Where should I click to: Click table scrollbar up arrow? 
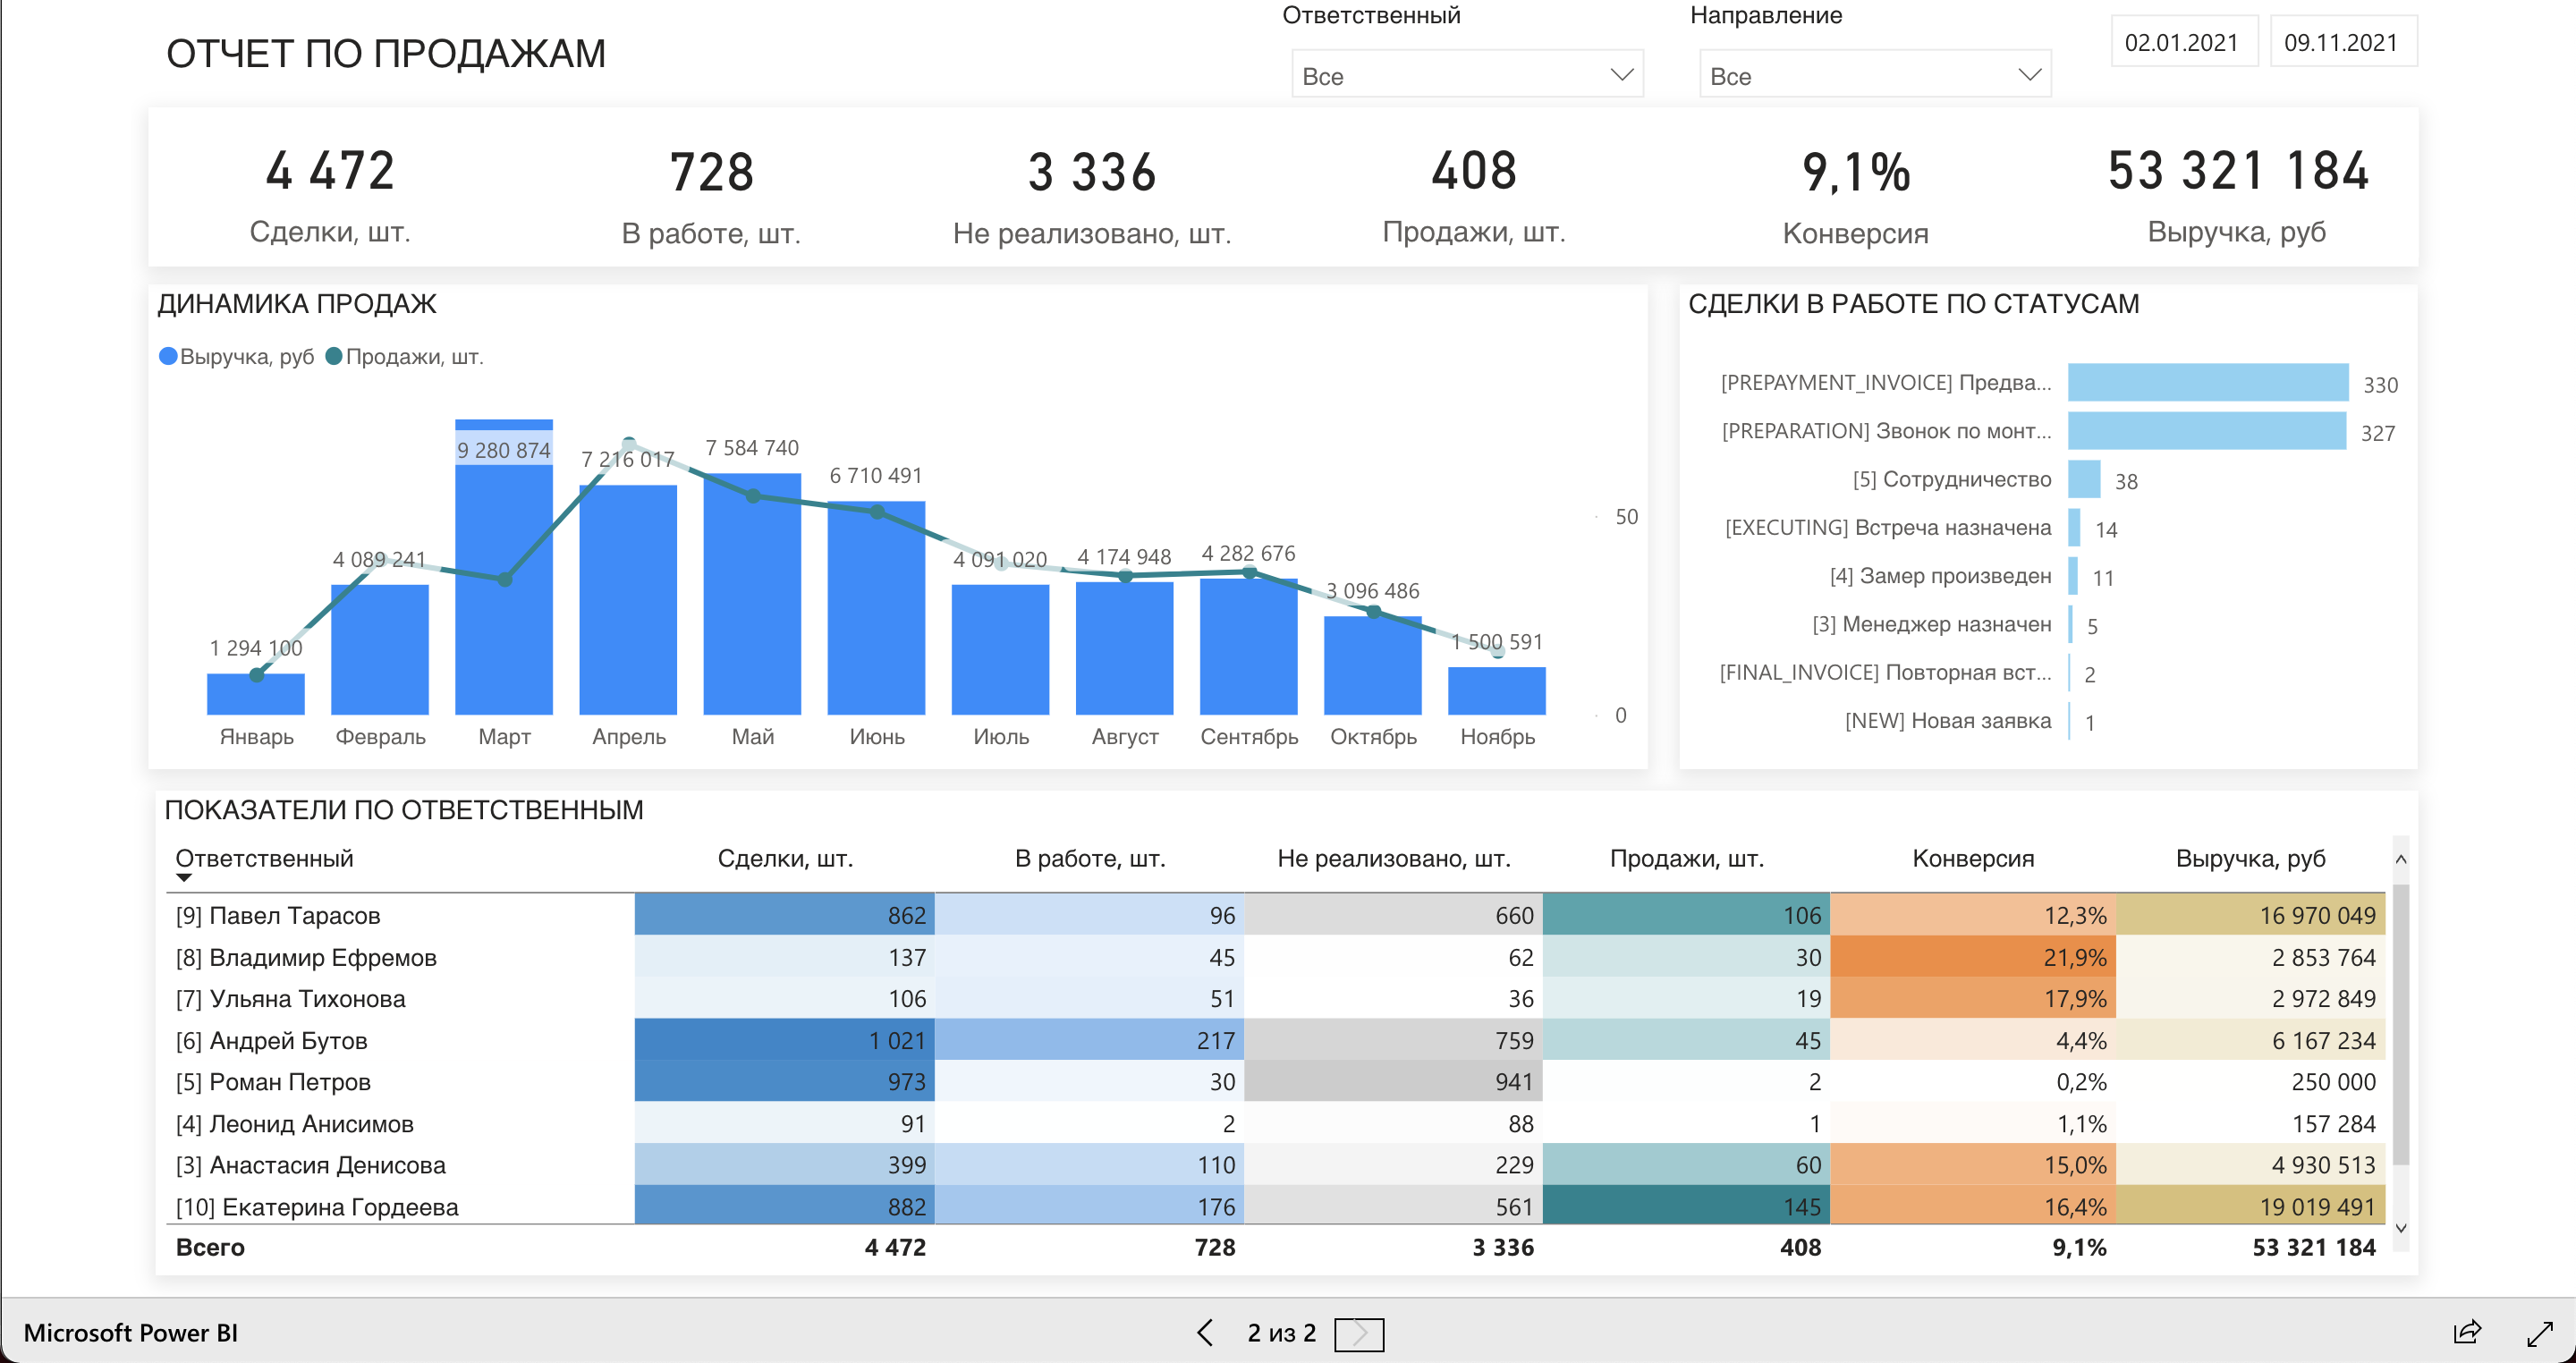[x=2400, y=859]
